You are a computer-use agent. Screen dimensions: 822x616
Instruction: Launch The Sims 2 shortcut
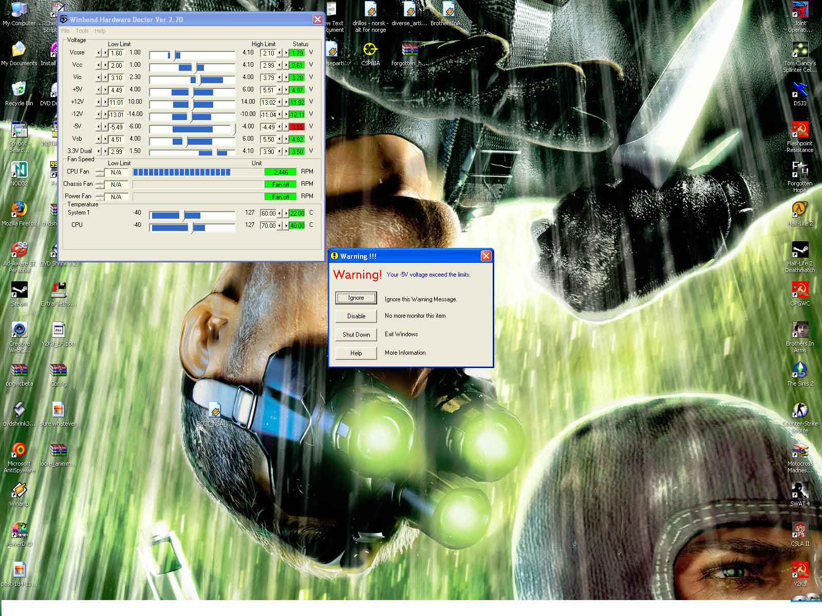(x=800, y=374)
